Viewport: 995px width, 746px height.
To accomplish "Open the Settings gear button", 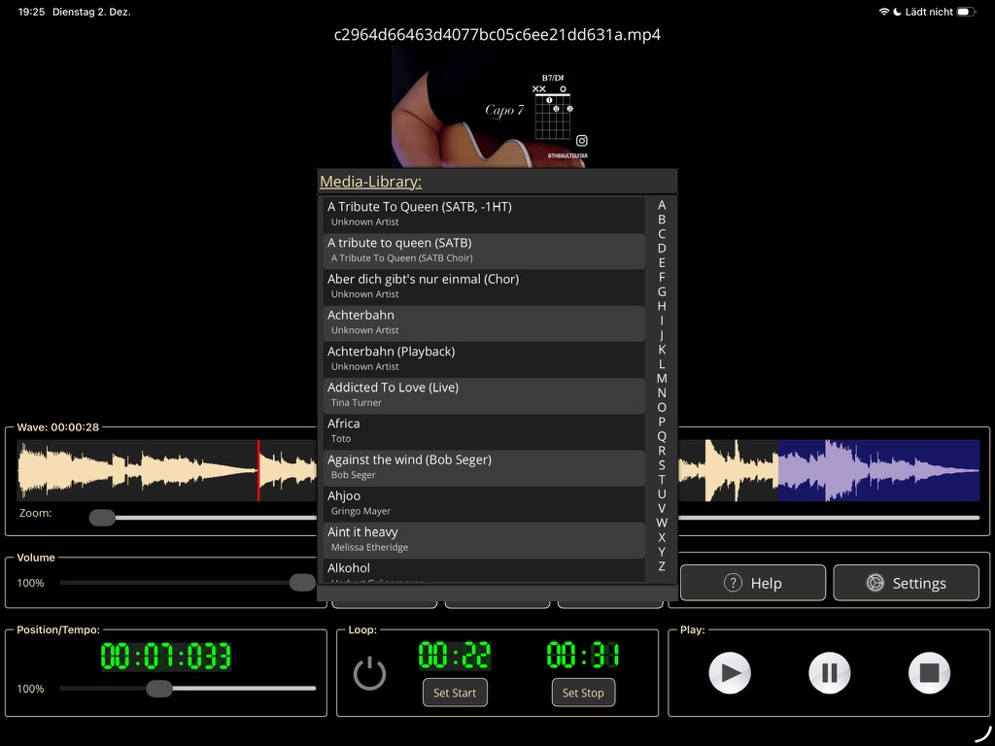I will click(x=906, y=583).
